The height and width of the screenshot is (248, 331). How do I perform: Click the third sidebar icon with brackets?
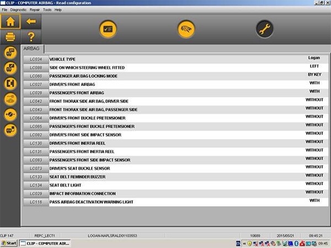[10, 84]
